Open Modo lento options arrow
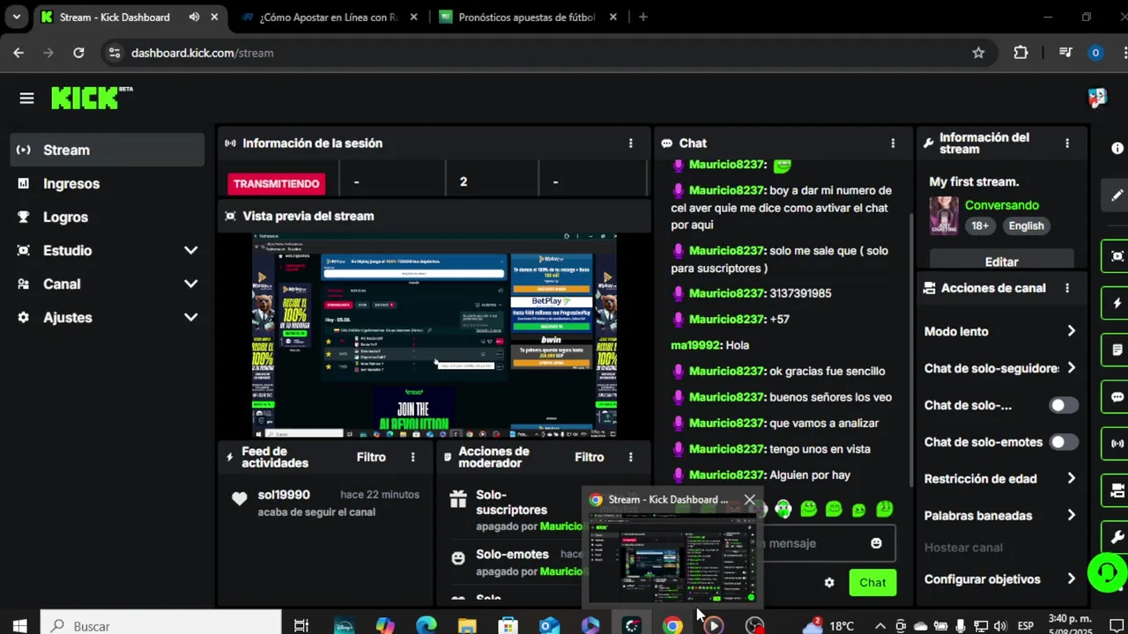Viewport: 1128px width, 634px height. coord(1071,331)
